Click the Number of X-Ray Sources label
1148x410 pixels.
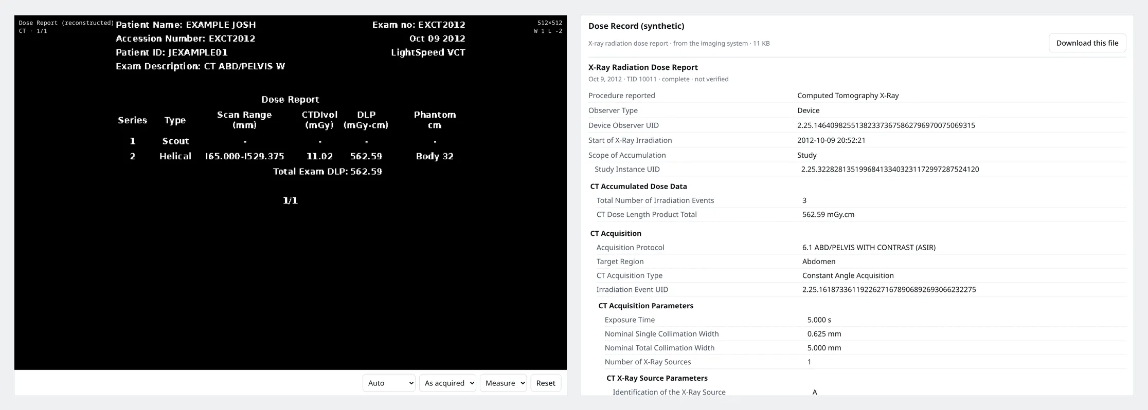(648, 362)
